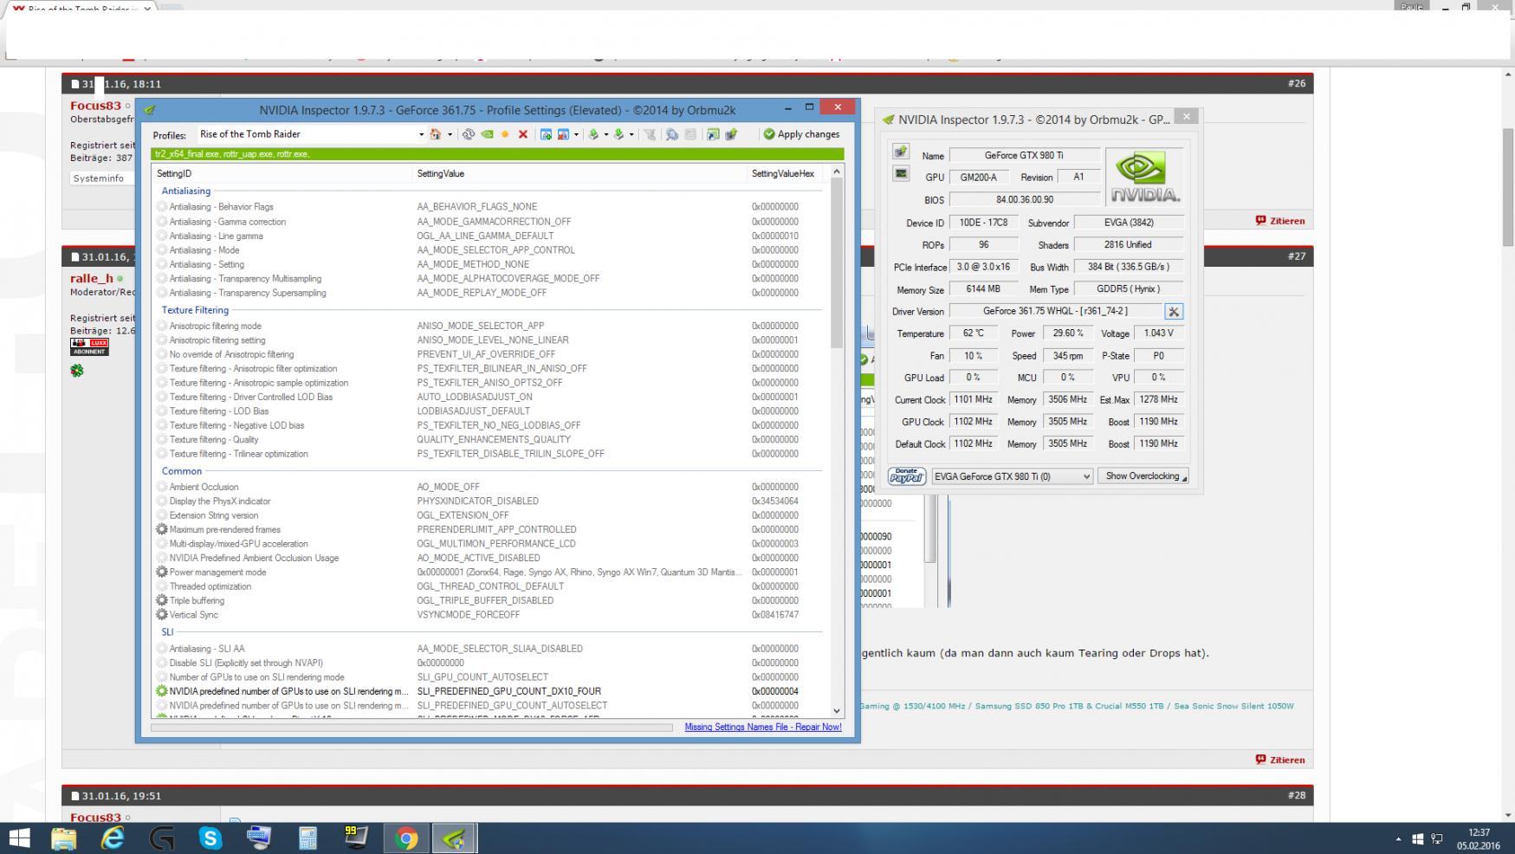The height and width of the screenshot is (854, 1515).
Task: Click the GeForce 361.75 WHQL driver version field
Action: [1055, 311]
